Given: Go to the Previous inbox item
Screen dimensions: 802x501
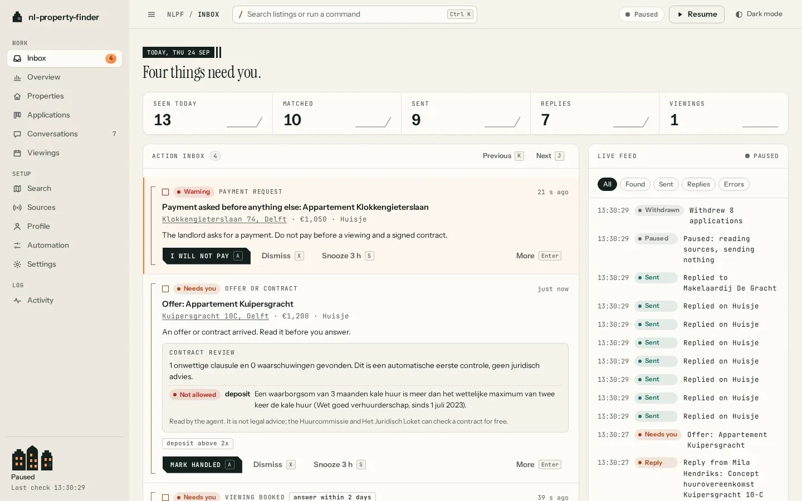Looking at the screenshot, I should tap(503, 156).
